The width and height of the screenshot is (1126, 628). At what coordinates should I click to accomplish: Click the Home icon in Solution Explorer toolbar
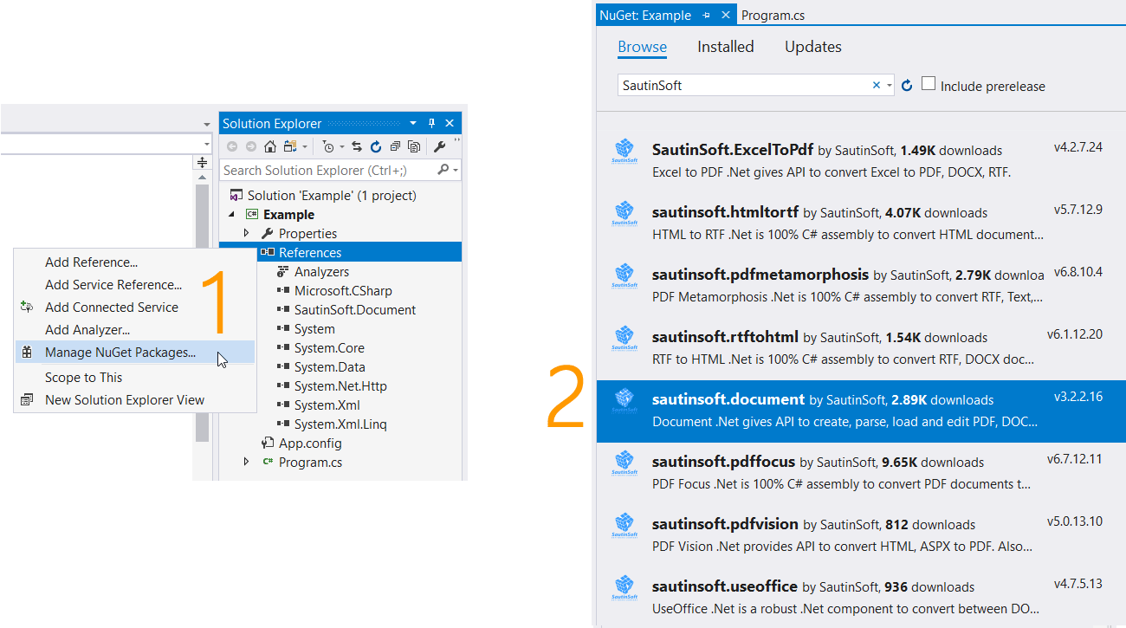pos(270,146)
